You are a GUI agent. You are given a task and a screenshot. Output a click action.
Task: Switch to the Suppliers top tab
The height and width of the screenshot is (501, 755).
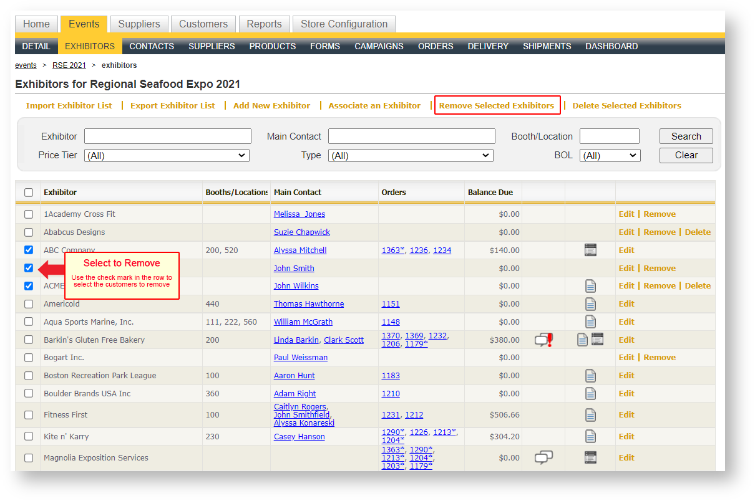[x=139, y=24]
